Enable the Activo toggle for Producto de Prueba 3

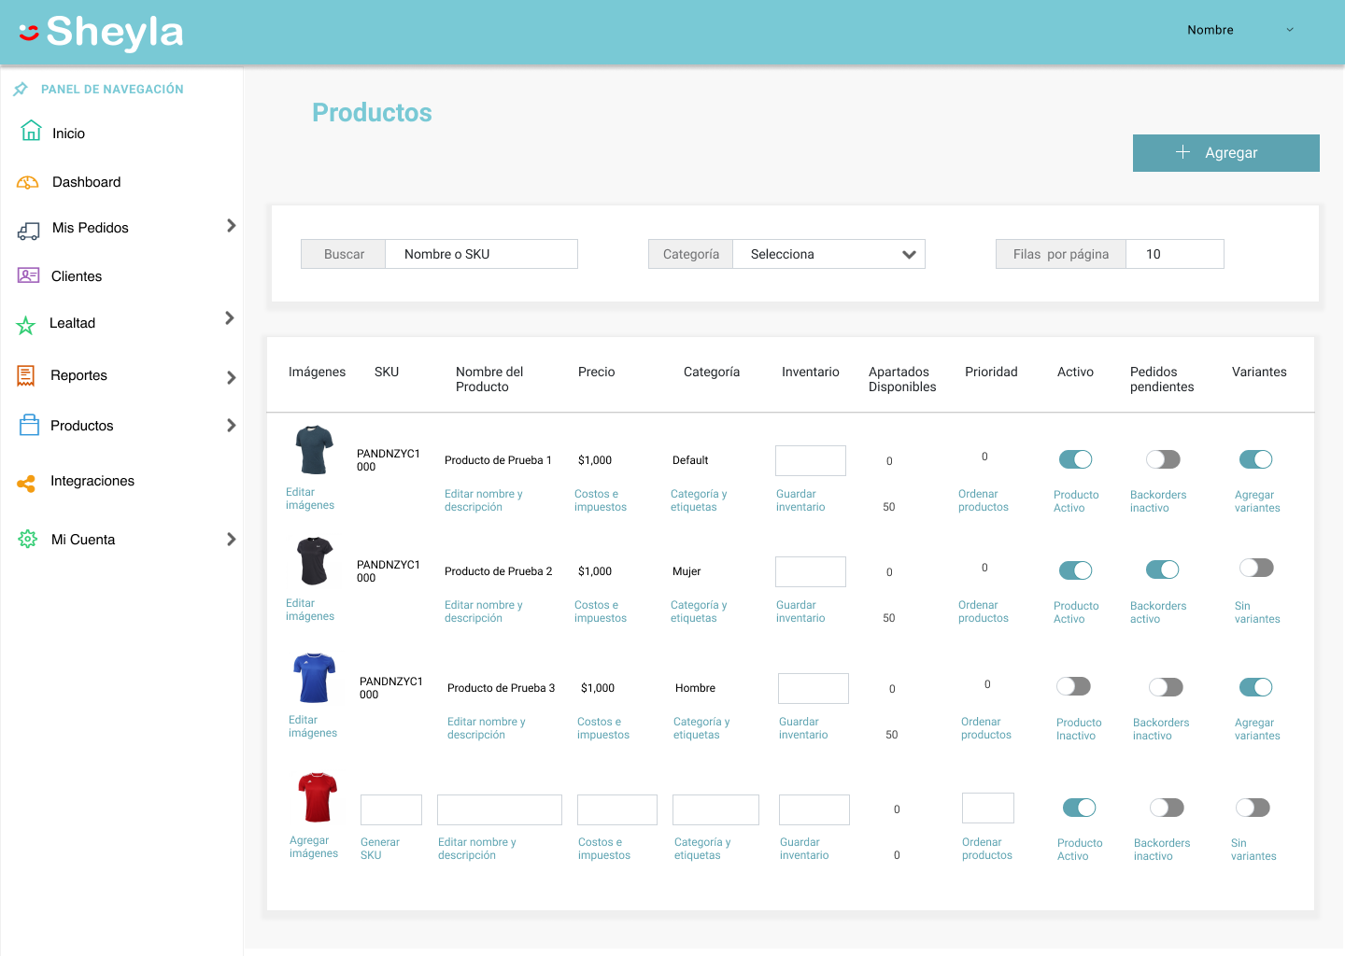(x=1073, y=686)
